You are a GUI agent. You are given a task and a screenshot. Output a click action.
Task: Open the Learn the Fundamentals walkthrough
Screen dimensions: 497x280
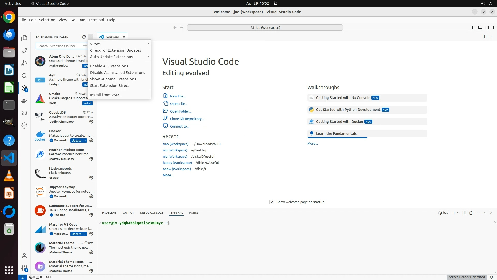pos(336,134)
